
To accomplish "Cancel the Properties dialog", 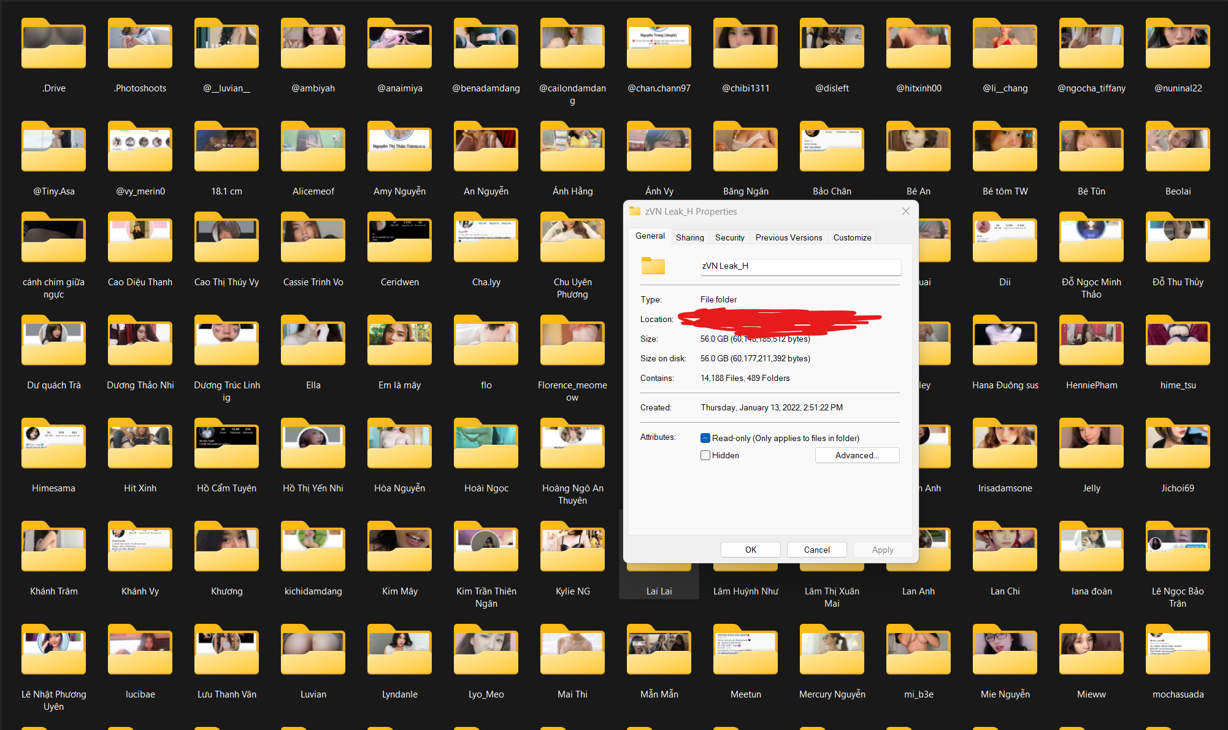I will (x=816, y=550).
